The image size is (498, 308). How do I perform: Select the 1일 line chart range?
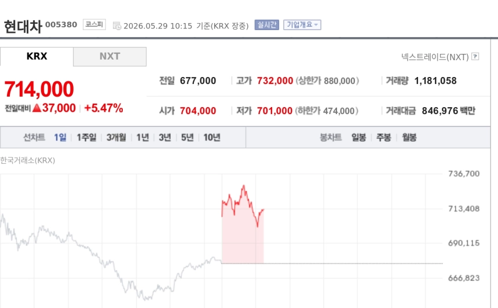60,137
